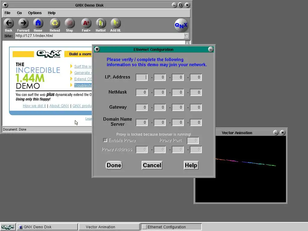This screenshot has height=231, width=308.
Task: Click the first Proxy Address octet field
Action: 142,149
